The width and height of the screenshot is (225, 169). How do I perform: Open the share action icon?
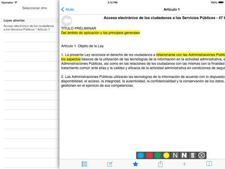[160, 164]
